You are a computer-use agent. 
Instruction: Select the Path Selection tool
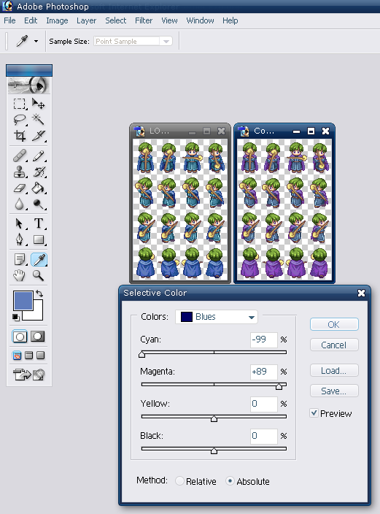[x=20, y=223]
